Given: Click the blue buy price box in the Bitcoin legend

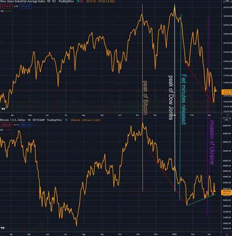Looking at the screenshot, I should click(26, 125).
